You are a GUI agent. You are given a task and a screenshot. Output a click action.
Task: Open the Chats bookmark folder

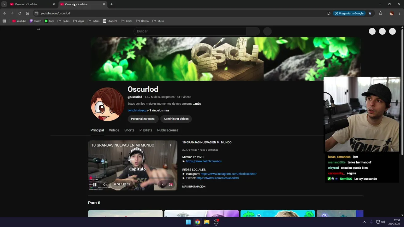(x=127, y=21)
